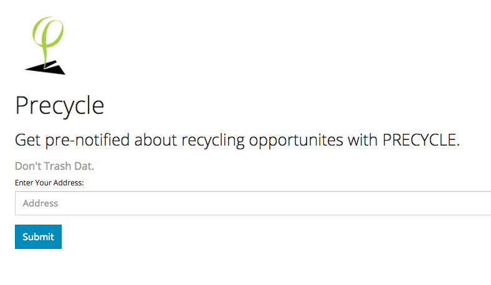This screenshot has height=285, width=491.
Task: Click the word "opportunites" in the subtitle
Action: click(296, 141)
